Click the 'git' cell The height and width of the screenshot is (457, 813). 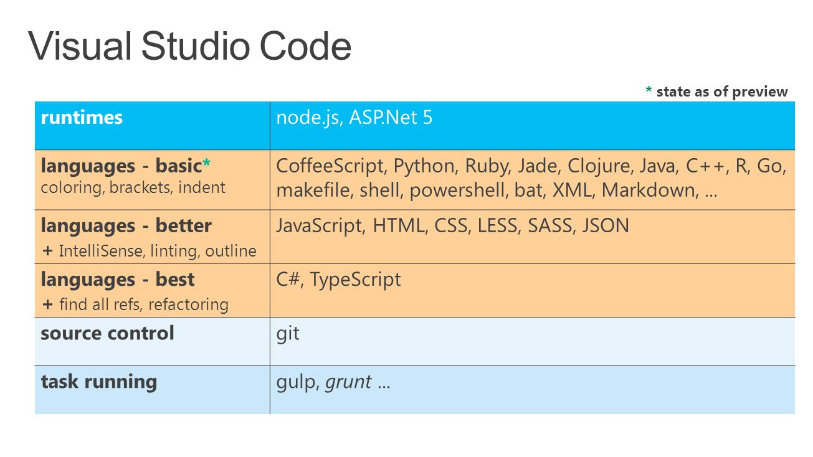click(x=288, y=334)
